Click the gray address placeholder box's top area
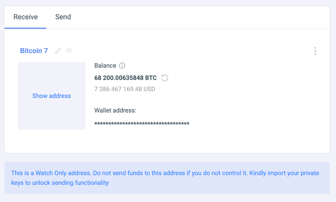336x202 pixels. click(51, 70)
